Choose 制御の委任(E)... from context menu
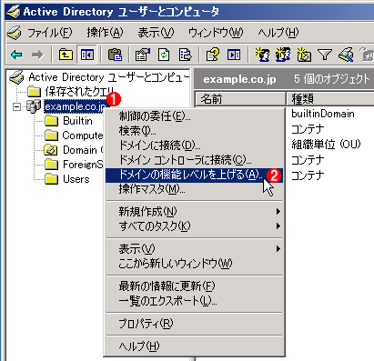The image size is (374, 361). pyautogui.click(x=194, y=116)
